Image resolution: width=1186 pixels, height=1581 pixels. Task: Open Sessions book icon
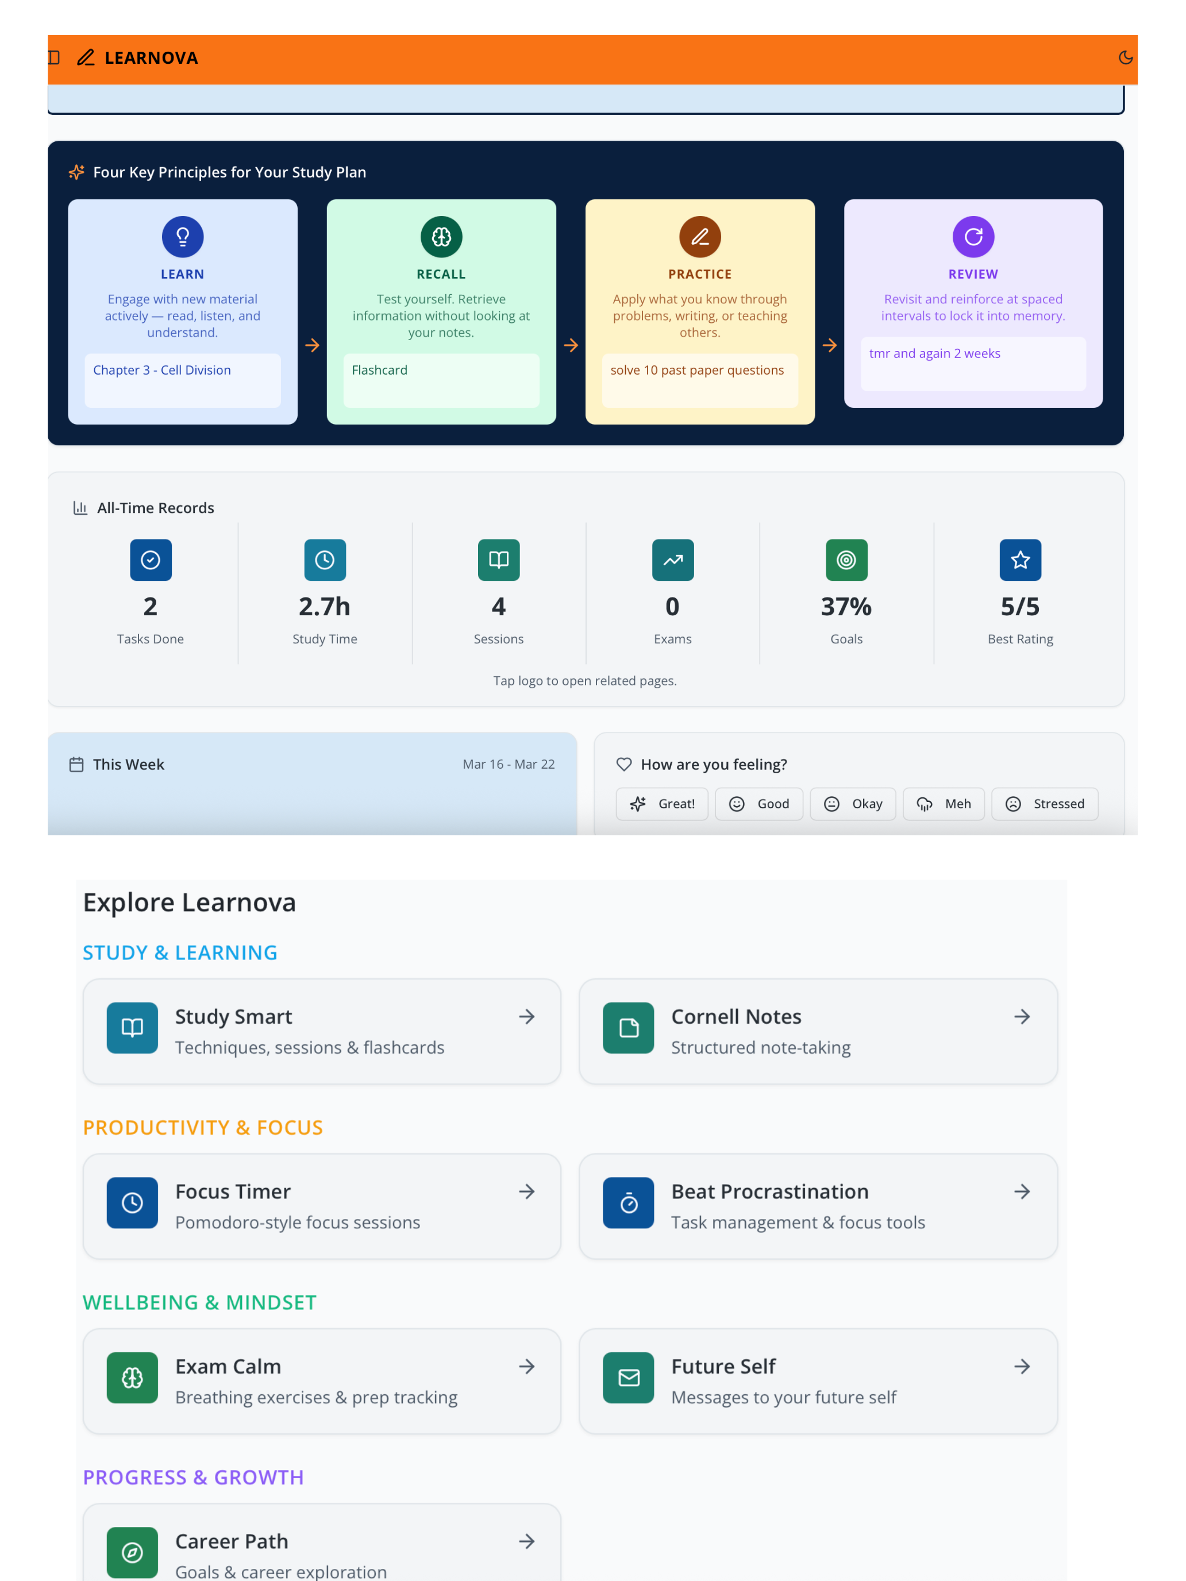tap(498, 560)
